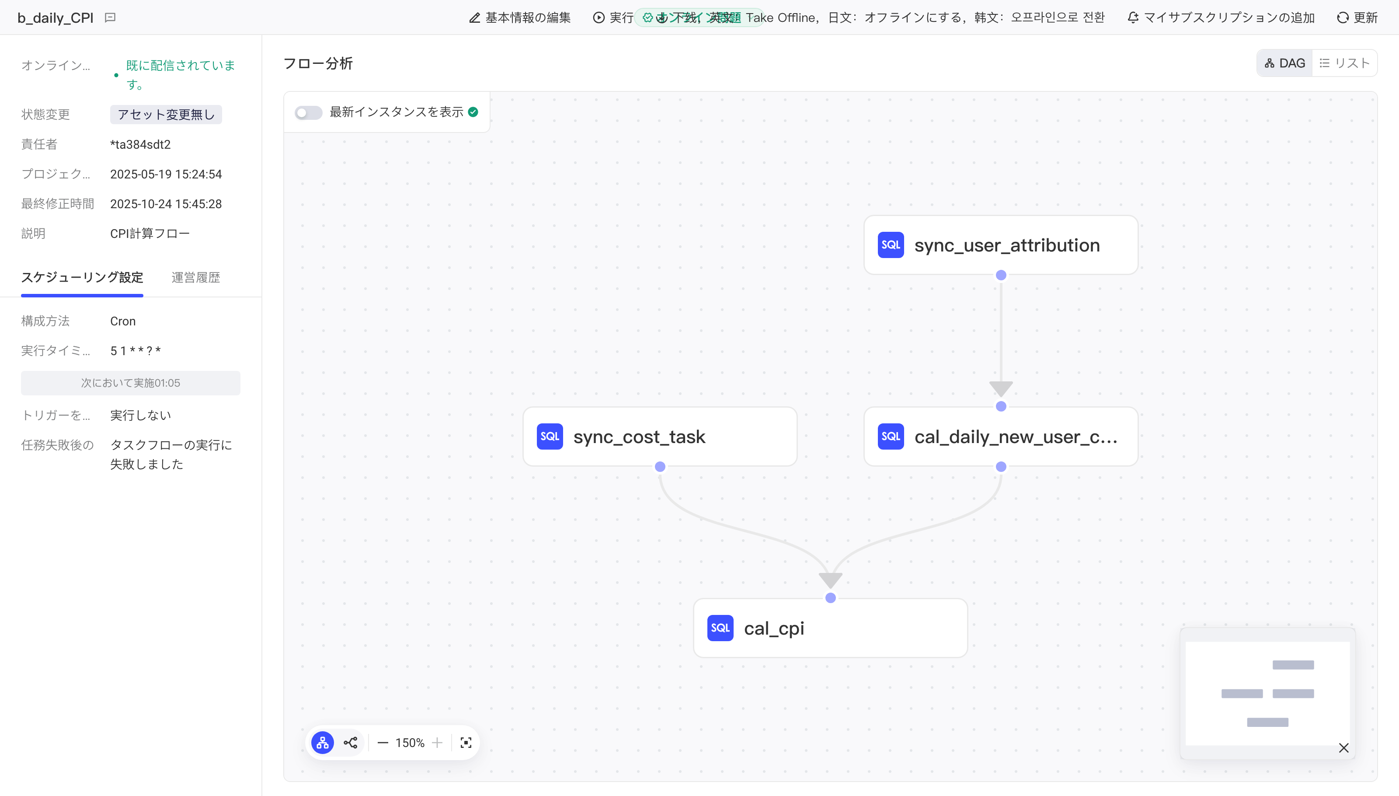1399x796 pixels.
Task: Click SQL icon on sync_cost_task node
Action: 550,436
